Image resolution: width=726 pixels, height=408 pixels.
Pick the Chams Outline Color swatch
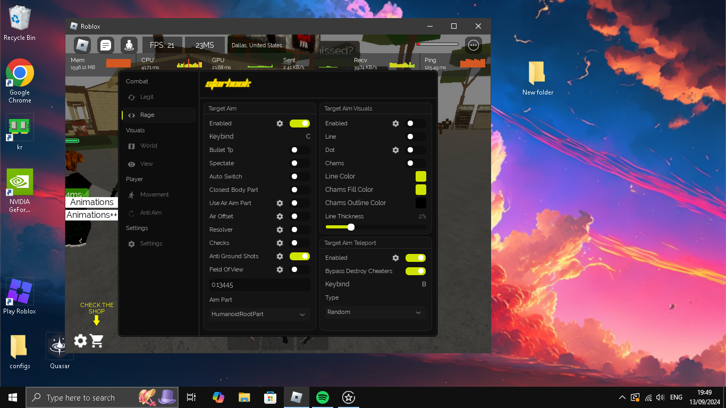[421, 203]
